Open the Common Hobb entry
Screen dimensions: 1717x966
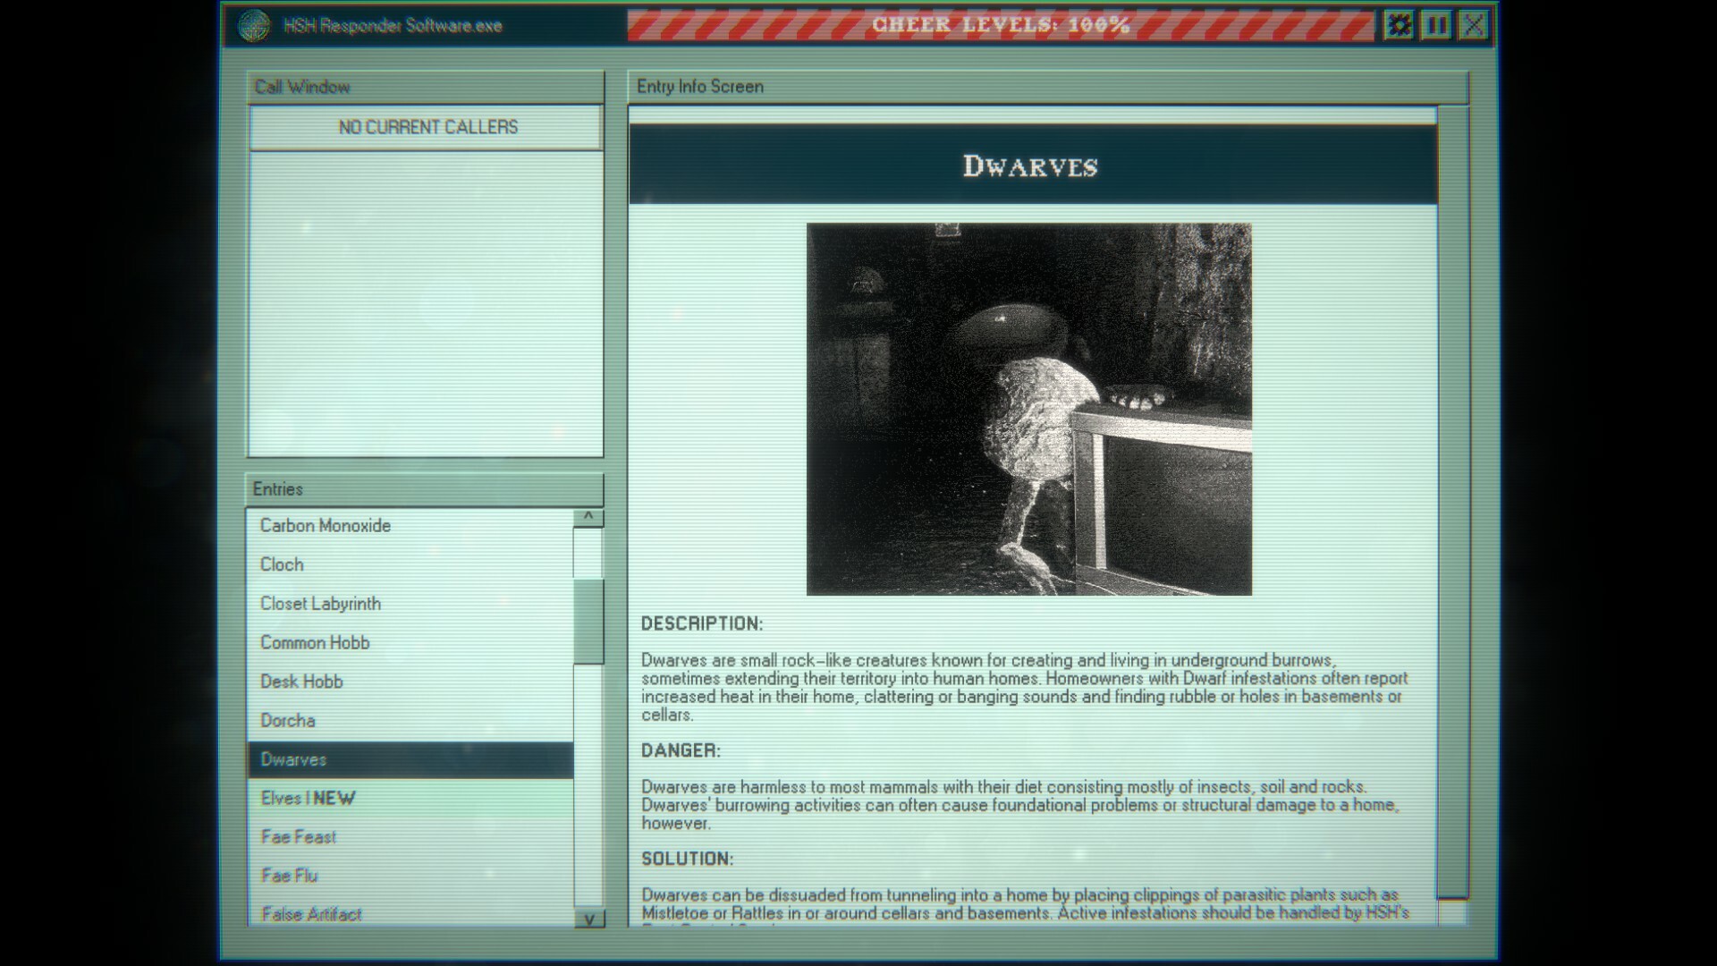click(x=315, y=642)
